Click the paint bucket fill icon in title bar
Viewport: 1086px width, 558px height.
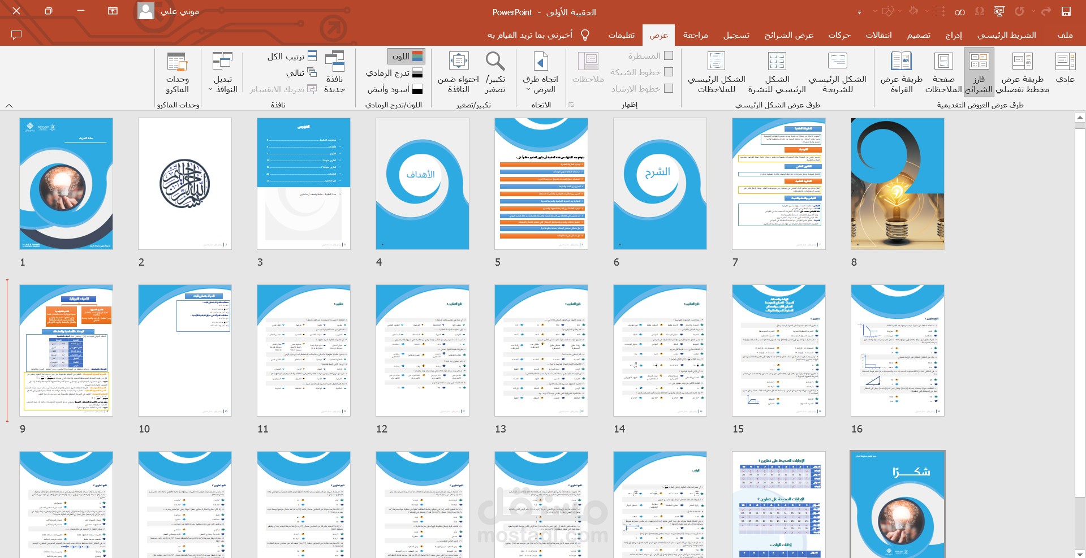click(913, 11)
